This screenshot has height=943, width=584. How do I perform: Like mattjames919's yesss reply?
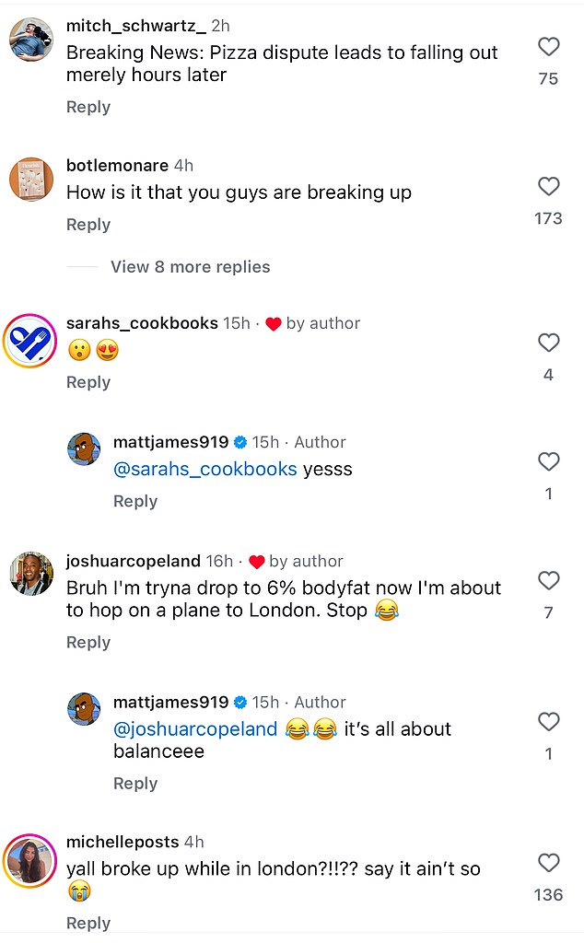[548, 461]
